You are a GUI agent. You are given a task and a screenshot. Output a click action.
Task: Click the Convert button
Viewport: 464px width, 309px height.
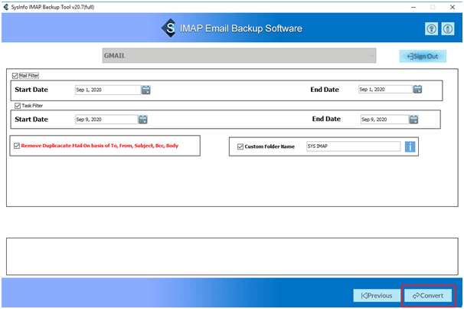431,295
